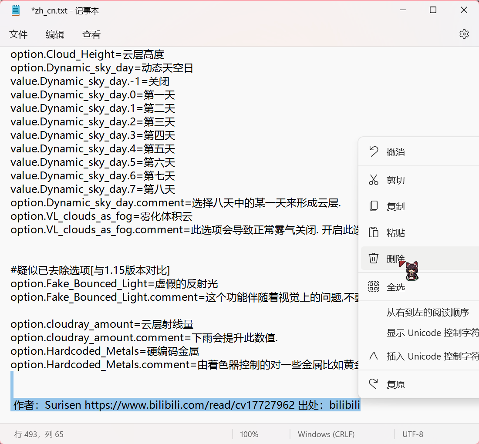Click the line value.Dynamic_sky_day.2=第三天
479x444 pixels.
tap(93, 122)
